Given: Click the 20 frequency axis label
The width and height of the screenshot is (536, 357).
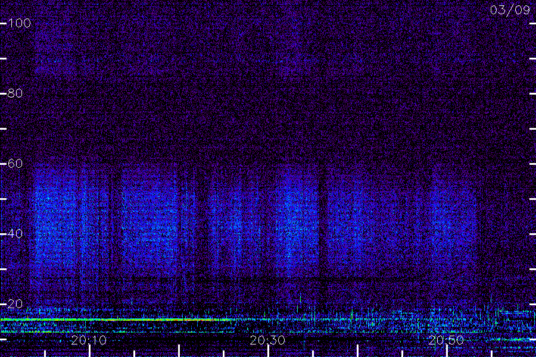Looking at the screenshot, I should point(15,303).
